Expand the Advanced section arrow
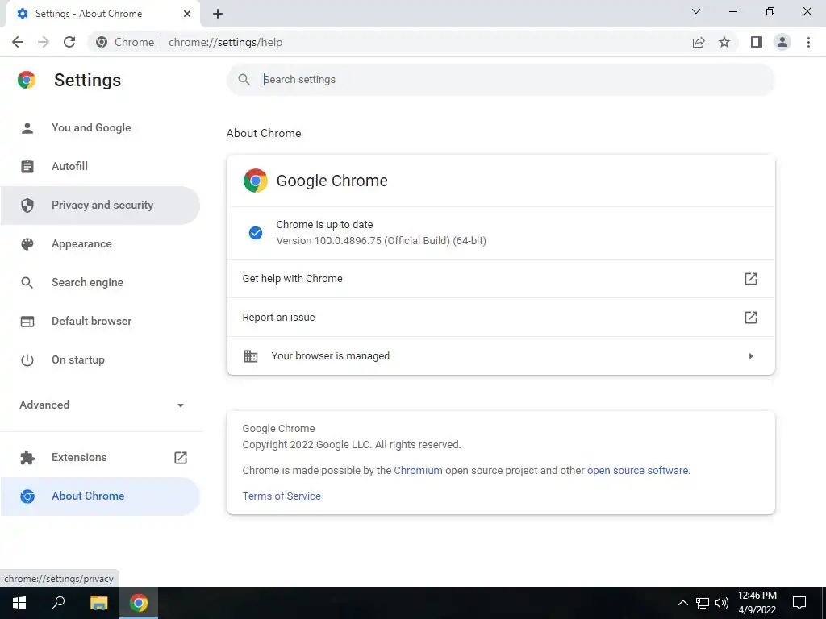This screenshot has width=826, height=619. (x=181, y=405)
